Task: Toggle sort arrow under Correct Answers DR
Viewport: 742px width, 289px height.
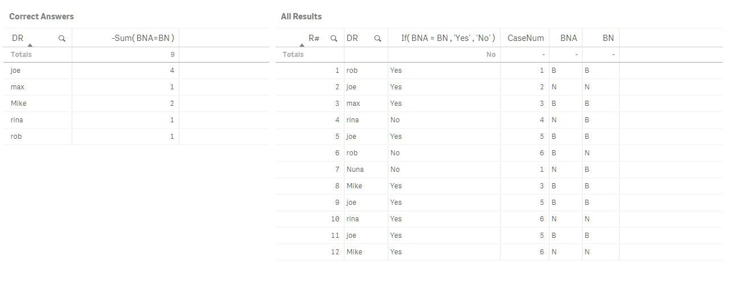Action: coord(30,45)
